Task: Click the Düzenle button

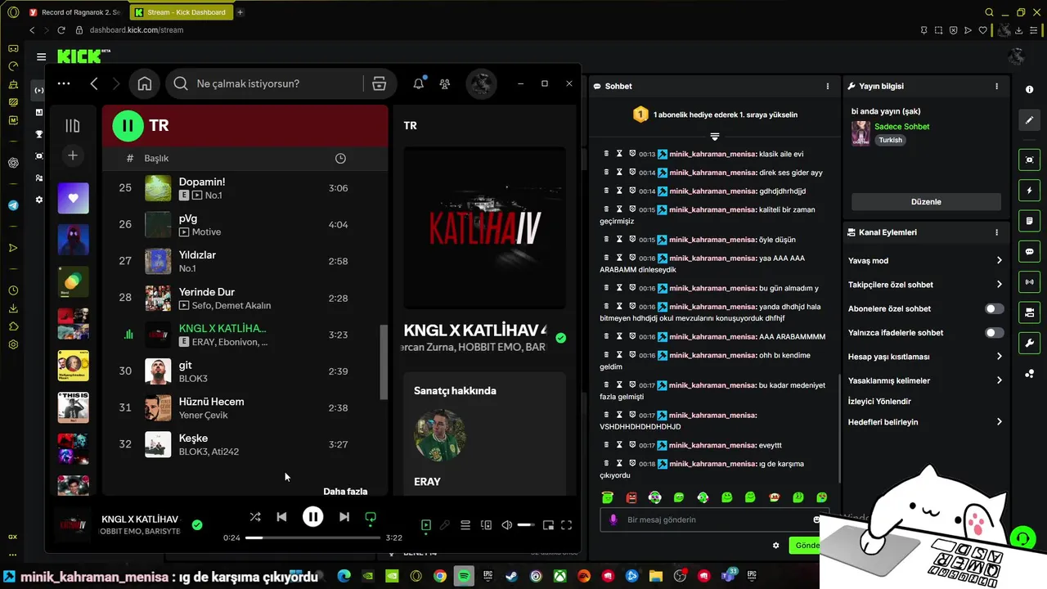Action: point(926,201)
